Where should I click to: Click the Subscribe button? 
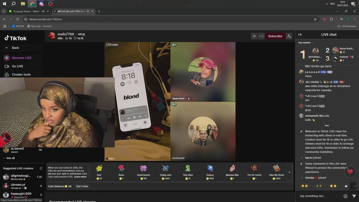click(275, 36)
